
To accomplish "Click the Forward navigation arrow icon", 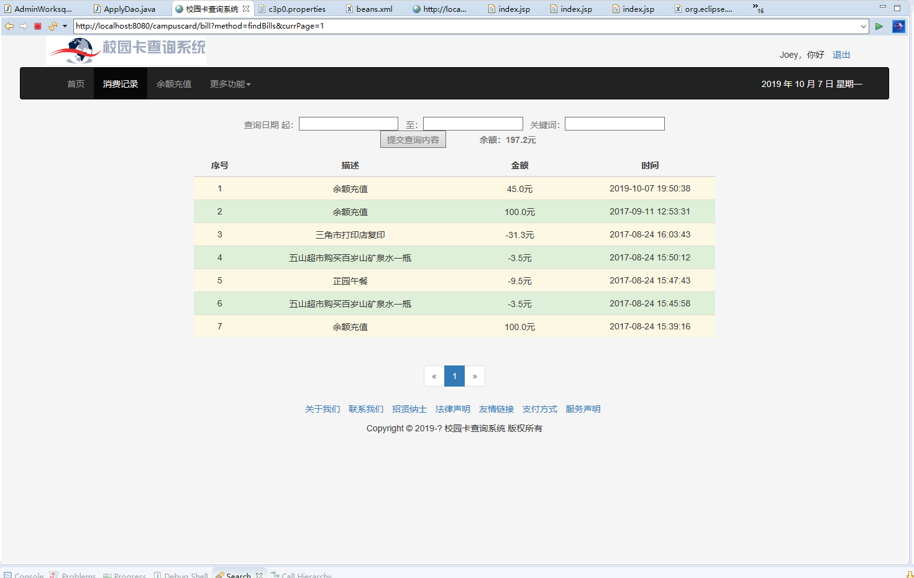I will tap(23, 26).
